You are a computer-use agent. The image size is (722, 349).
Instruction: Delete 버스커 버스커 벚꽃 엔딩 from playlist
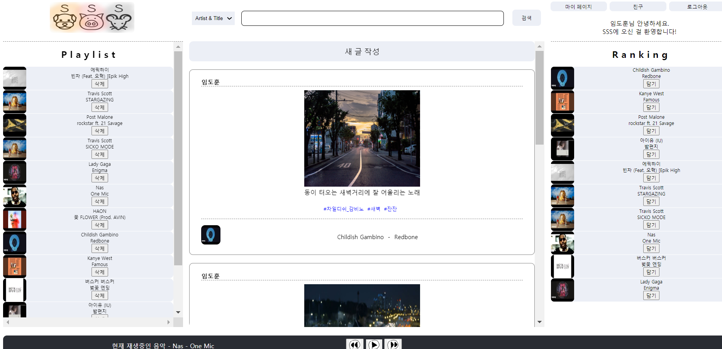[x=100, y=295]
